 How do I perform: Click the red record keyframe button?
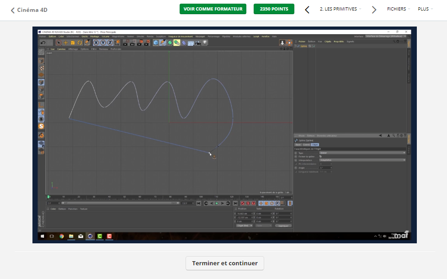click(x=243, y=204)
